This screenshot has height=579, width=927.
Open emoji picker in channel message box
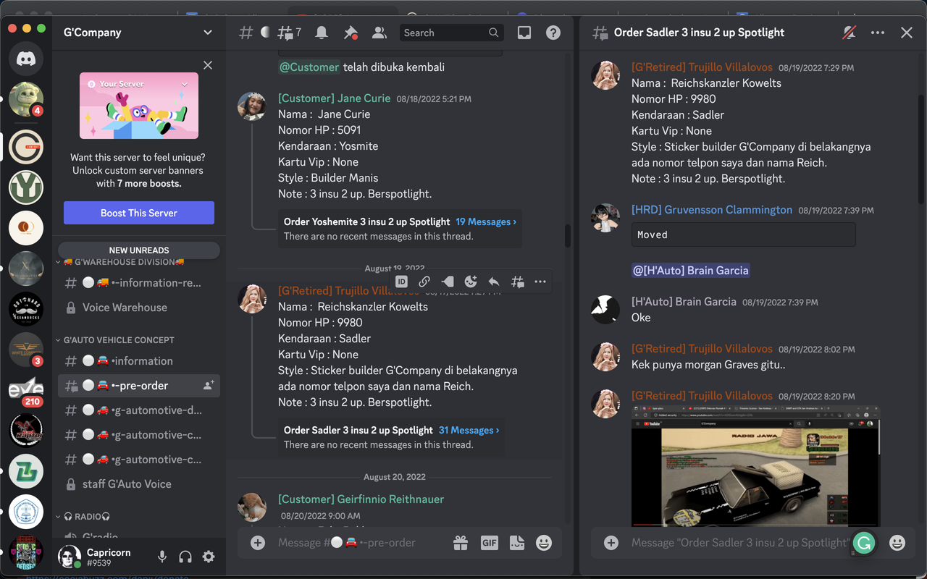(544, 542)
